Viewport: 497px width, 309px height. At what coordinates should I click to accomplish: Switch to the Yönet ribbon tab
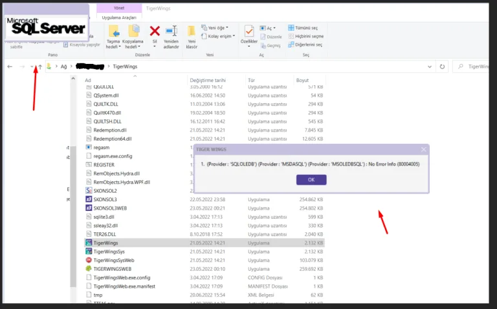[x=119, y=8]
